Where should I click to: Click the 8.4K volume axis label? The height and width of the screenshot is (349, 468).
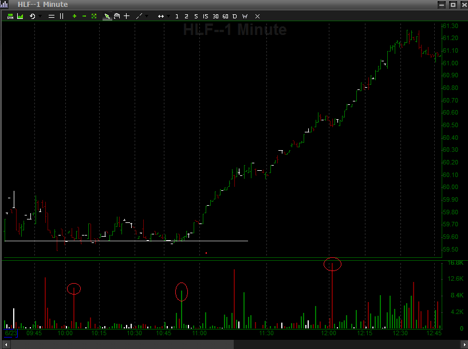tap(457, 295)
